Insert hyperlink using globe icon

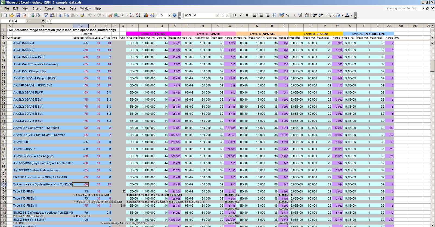point(116,15)
